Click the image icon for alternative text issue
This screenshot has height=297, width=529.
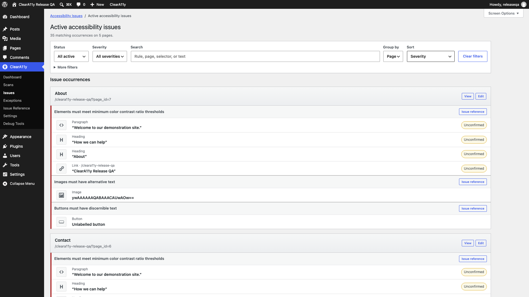[61, 195]
